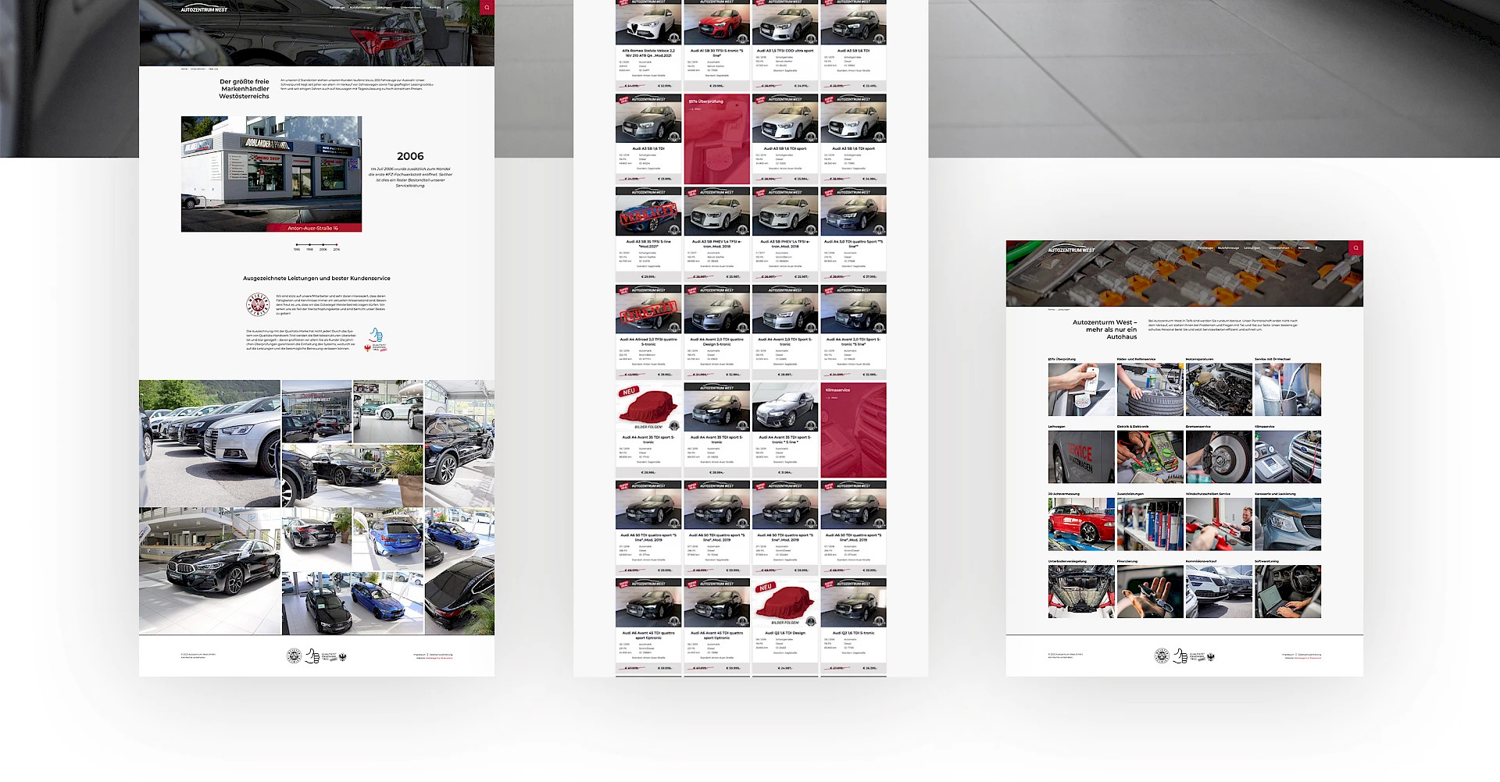Click the red Klimaservice tile in vehicle listings
Screen dimensions: 1500x782
pos(854,430)
